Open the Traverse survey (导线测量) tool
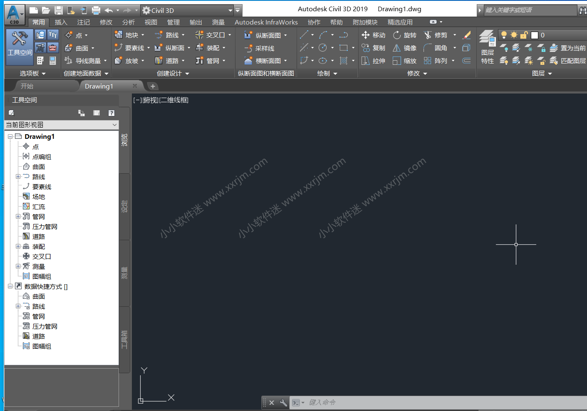 click(x=85, y=61)
